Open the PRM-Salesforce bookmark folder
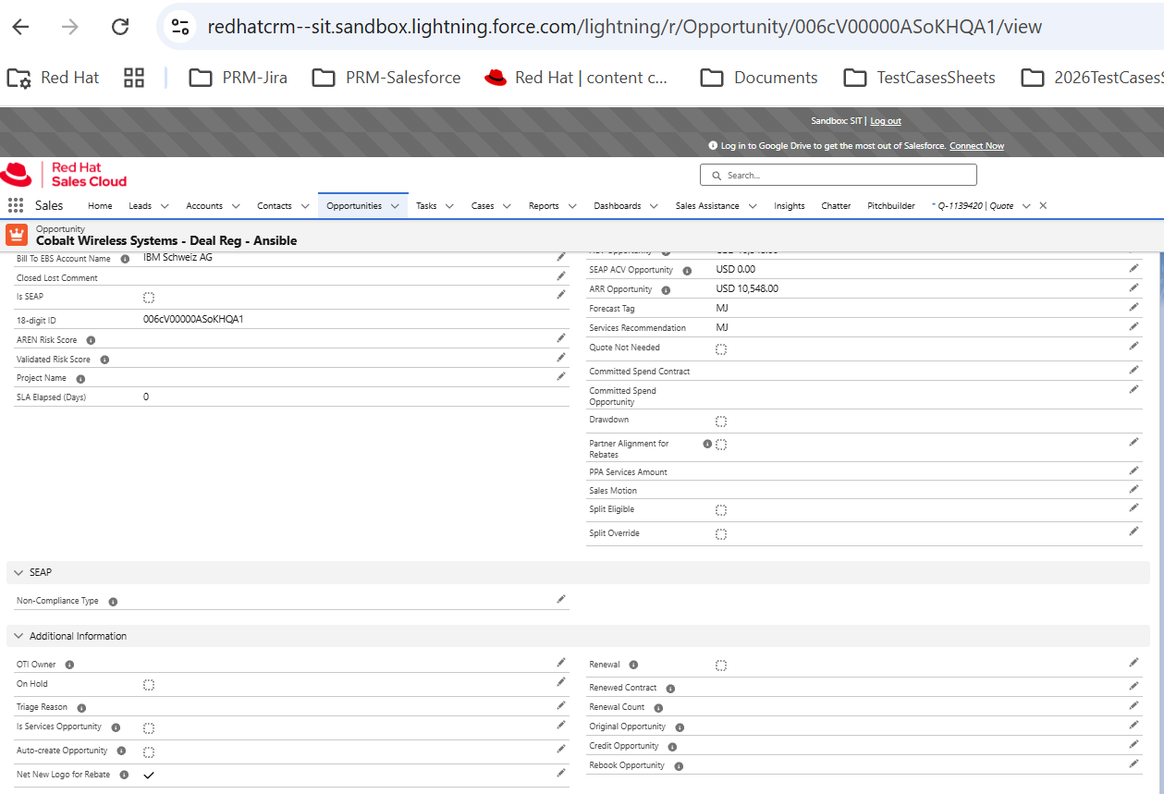Image resolution: width=1164 pixels, height=794 pixels. point(386,78)
